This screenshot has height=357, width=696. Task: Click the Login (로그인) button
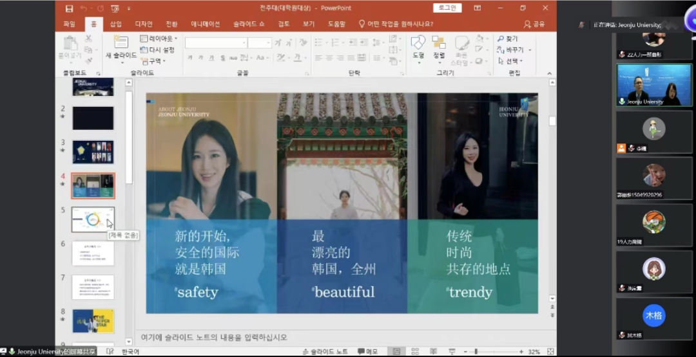pos(447,8)
